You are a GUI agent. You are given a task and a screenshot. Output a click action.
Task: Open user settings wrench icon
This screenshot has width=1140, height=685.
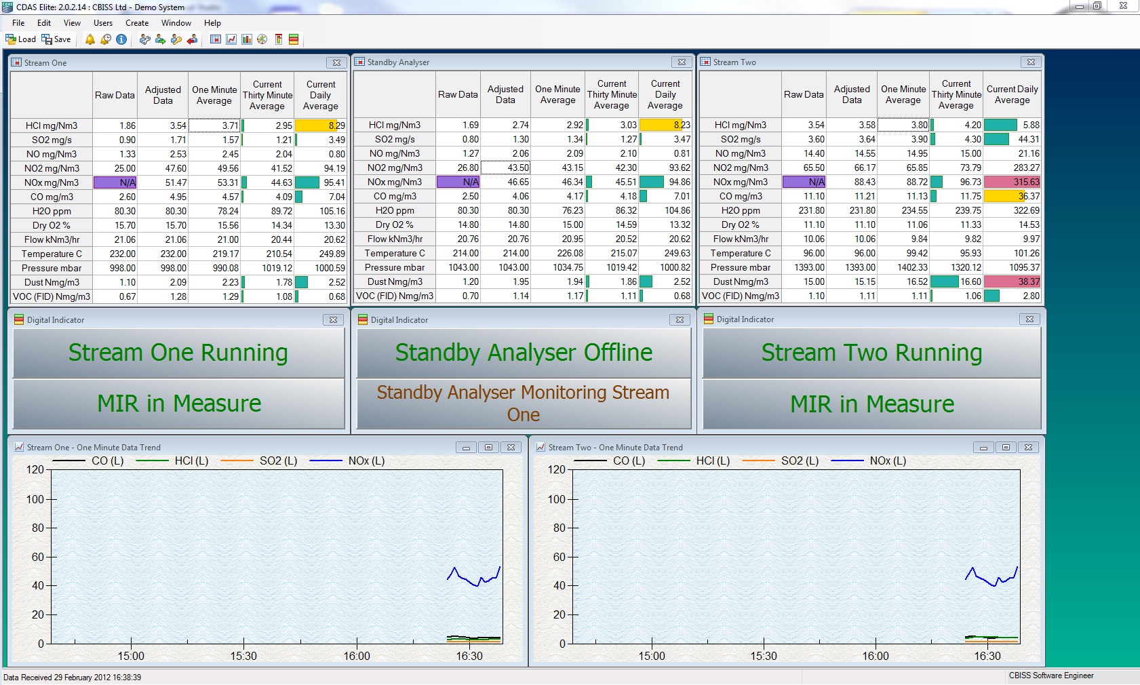[144, 39]
